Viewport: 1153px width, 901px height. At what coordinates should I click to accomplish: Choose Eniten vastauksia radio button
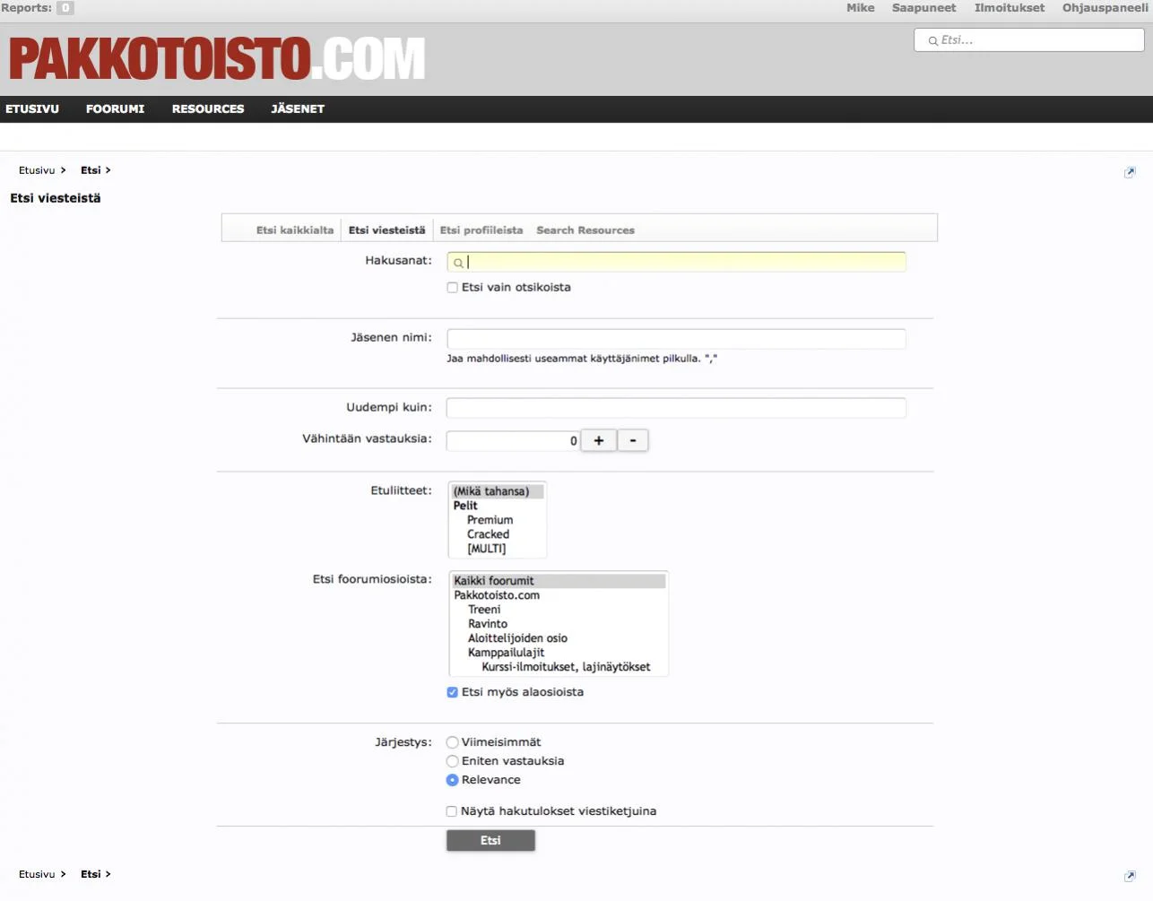tap(453, 761)
